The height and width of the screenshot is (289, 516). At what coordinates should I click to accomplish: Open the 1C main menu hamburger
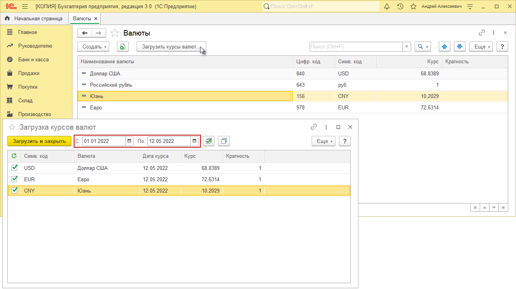pyautogui.click(x=25, y=7)
